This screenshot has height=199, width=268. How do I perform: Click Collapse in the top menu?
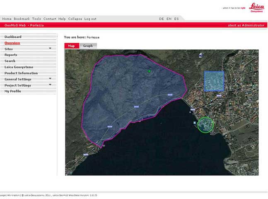click(x=75, y=19)
